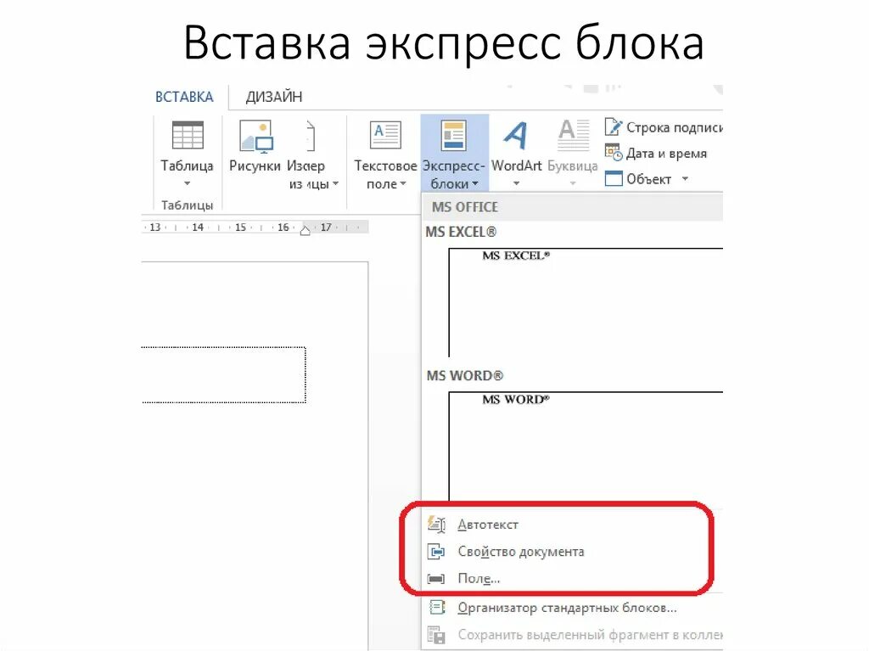Open the Экспресс-блоки icon
869x651 pixels.
(x=453, y=135)
